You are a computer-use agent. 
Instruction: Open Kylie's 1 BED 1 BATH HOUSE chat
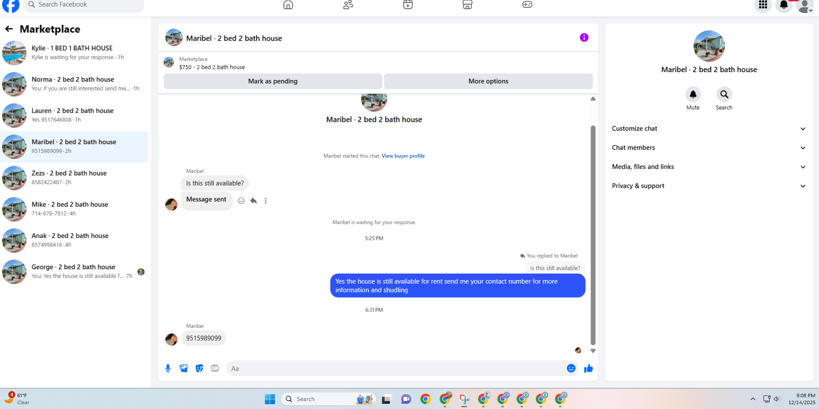[75, 53]
